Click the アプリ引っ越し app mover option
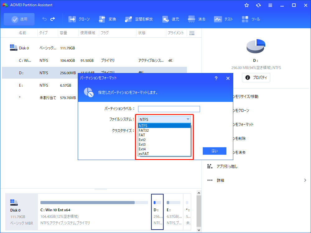Screen dimensions: 311x233 222,167
